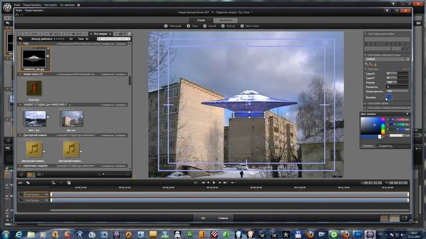Select the UFO image thumbnail in library
Image resolution: width=426 pixels, height=239 pixels.
34,58
